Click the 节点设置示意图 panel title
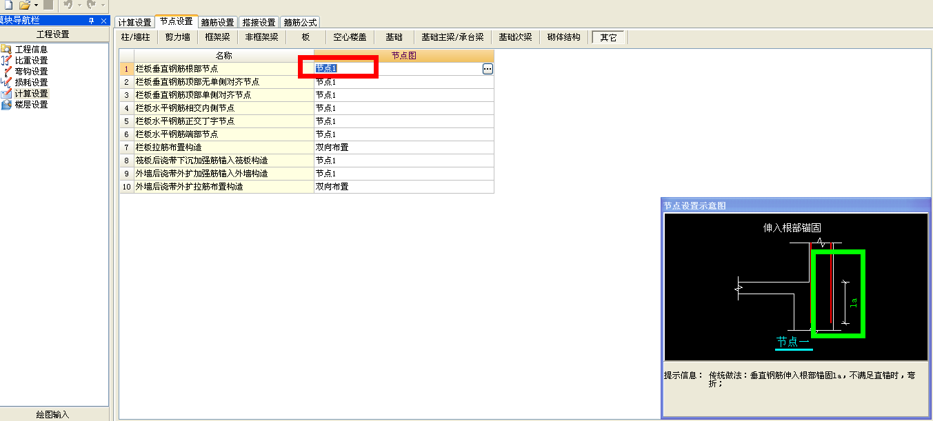This screenshot has height=421, width=933. [694, 205]
